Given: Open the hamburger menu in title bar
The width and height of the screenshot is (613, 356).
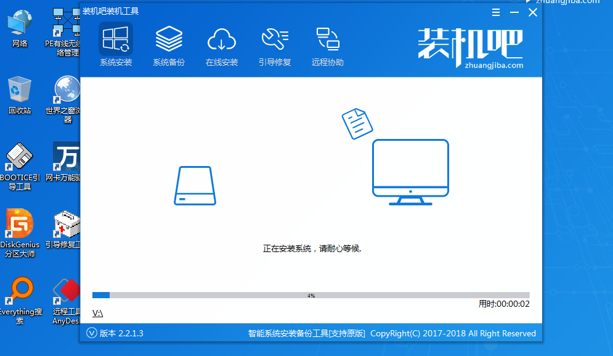Looking at the screenshot, I should (496, 12).
